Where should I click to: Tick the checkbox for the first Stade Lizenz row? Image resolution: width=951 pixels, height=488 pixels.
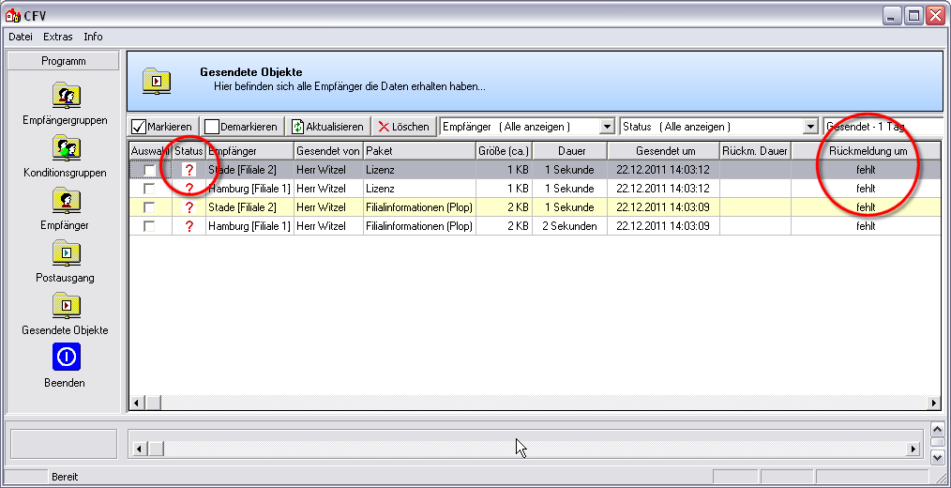(149, 170)
